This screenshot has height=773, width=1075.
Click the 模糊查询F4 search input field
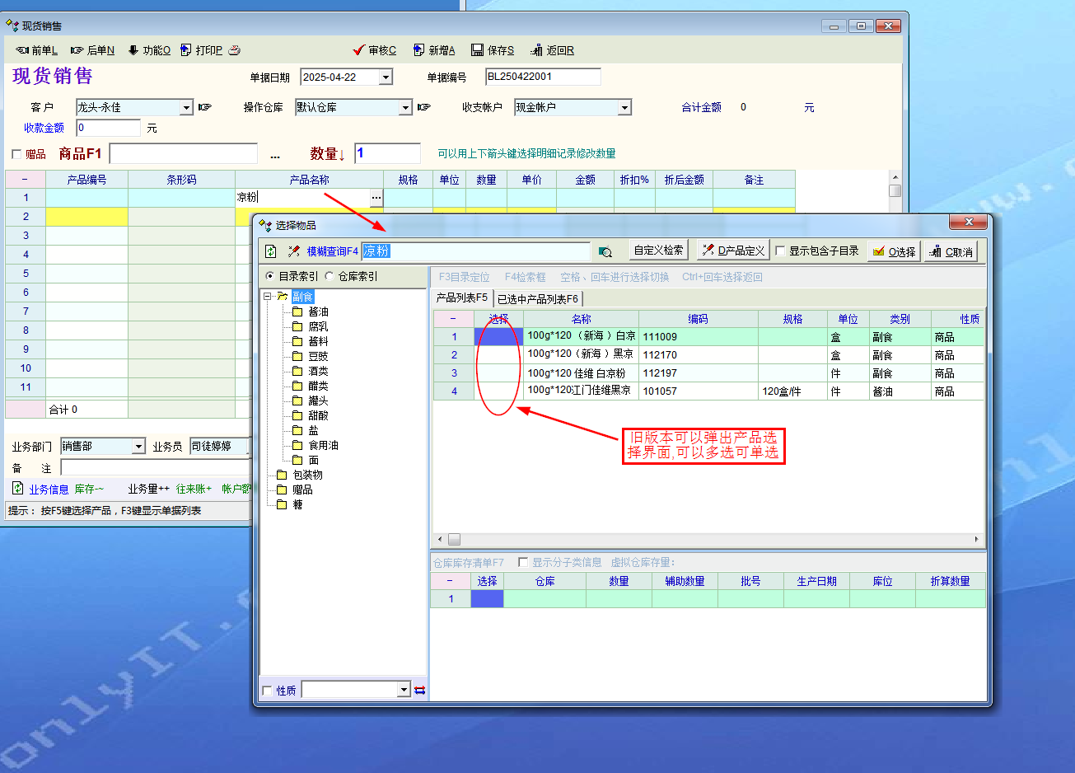click(x=476, y=251)
